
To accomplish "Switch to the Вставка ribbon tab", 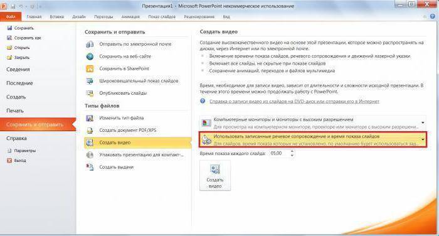I will (57, 17).
